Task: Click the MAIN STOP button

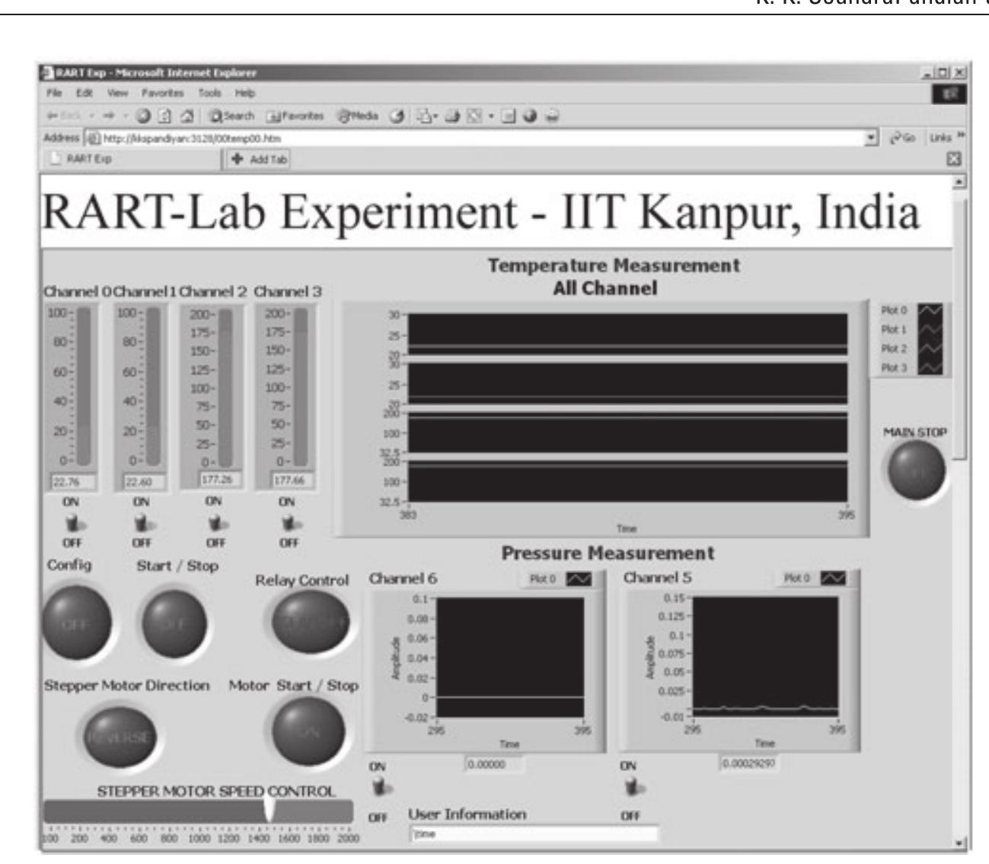Action: (x=916, y=472)
